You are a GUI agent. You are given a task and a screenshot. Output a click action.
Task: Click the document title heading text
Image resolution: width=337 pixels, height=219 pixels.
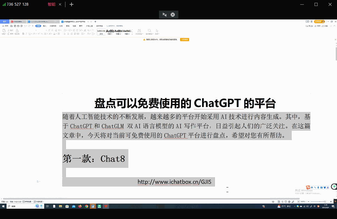click(185, 103)
